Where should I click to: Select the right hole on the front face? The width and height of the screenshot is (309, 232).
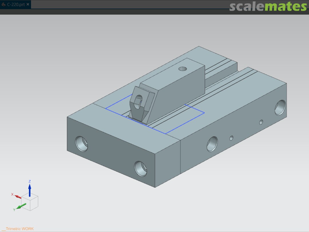[x=140, y=168]
